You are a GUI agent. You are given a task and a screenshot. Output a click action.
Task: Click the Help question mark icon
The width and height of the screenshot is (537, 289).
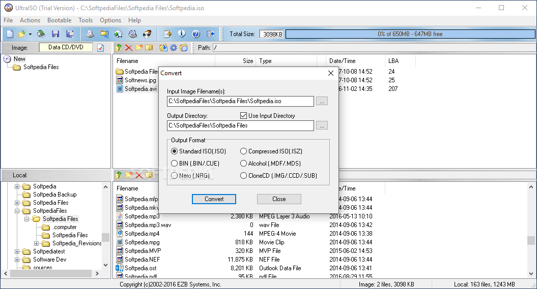pos(196,34)
